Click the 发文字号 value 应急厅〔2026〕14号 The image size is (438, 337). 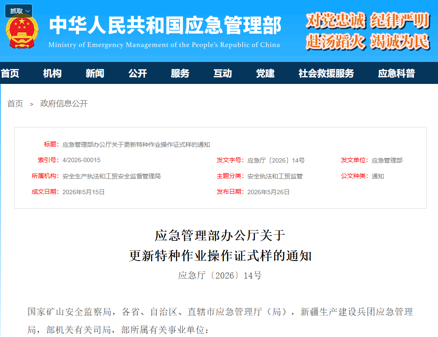click(276, 160)
